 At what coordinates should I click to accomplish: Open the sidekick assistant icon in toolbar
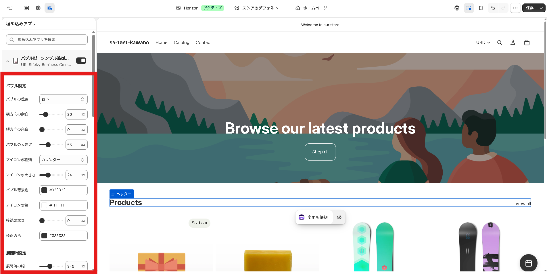click(457, 8)
